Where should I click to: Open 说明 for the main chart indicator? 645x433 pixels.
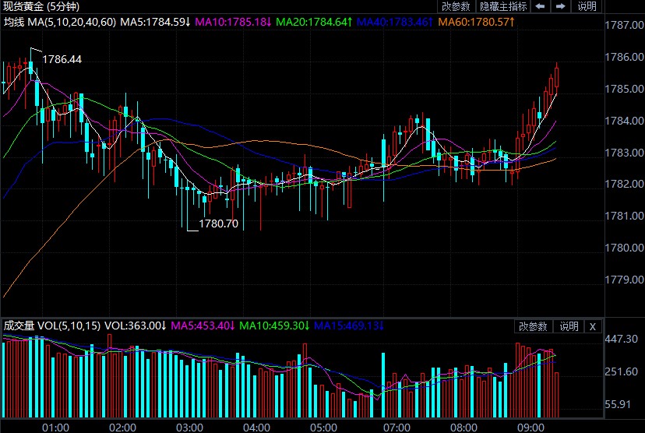[587, 6]
